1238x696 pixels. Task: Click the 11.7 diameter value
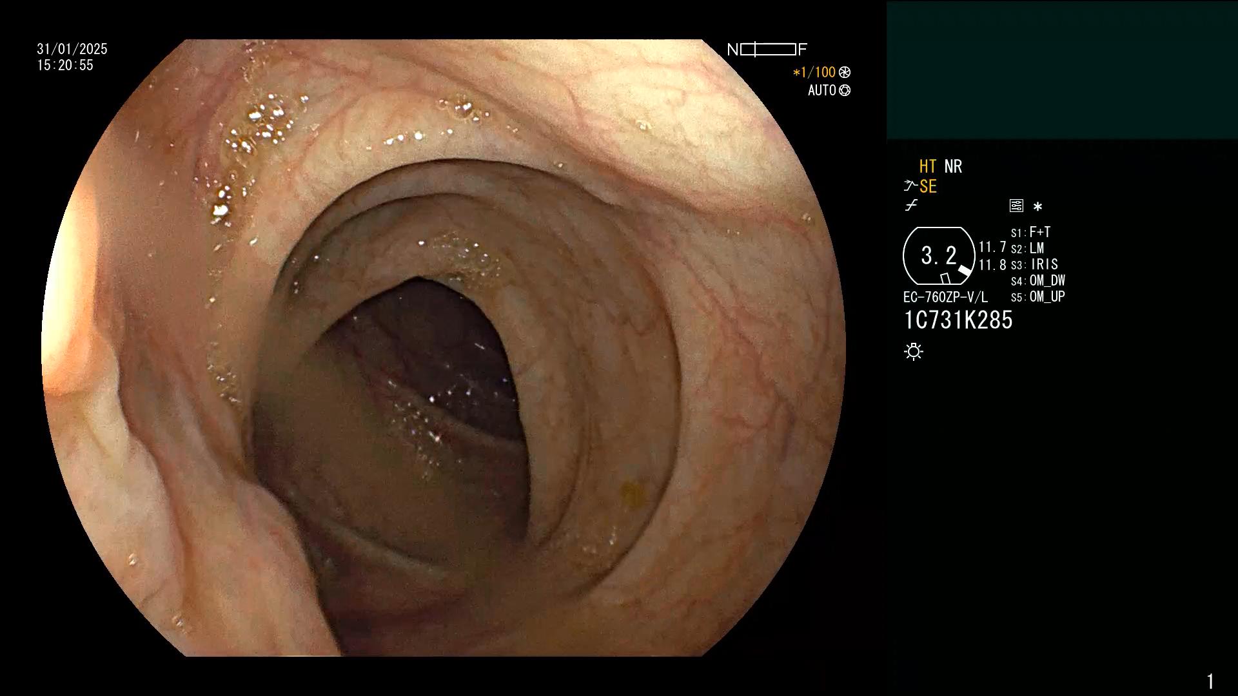[x=992, y=247]
